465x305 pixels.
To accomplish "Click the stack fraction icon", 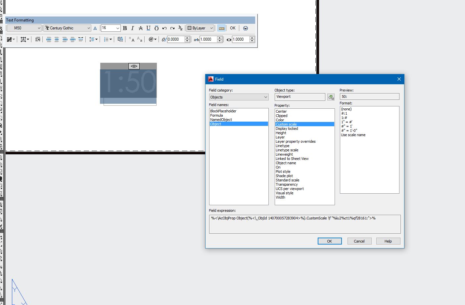I will click(x=180, y=28).
